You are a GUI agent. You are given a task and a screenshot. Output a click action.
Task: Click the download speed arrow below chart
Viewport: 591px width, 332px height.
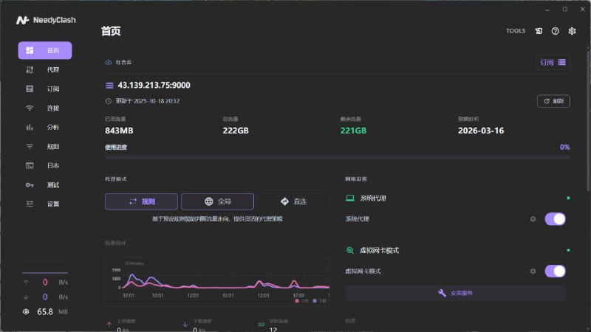pyautogui.click(x=185, y=325)
